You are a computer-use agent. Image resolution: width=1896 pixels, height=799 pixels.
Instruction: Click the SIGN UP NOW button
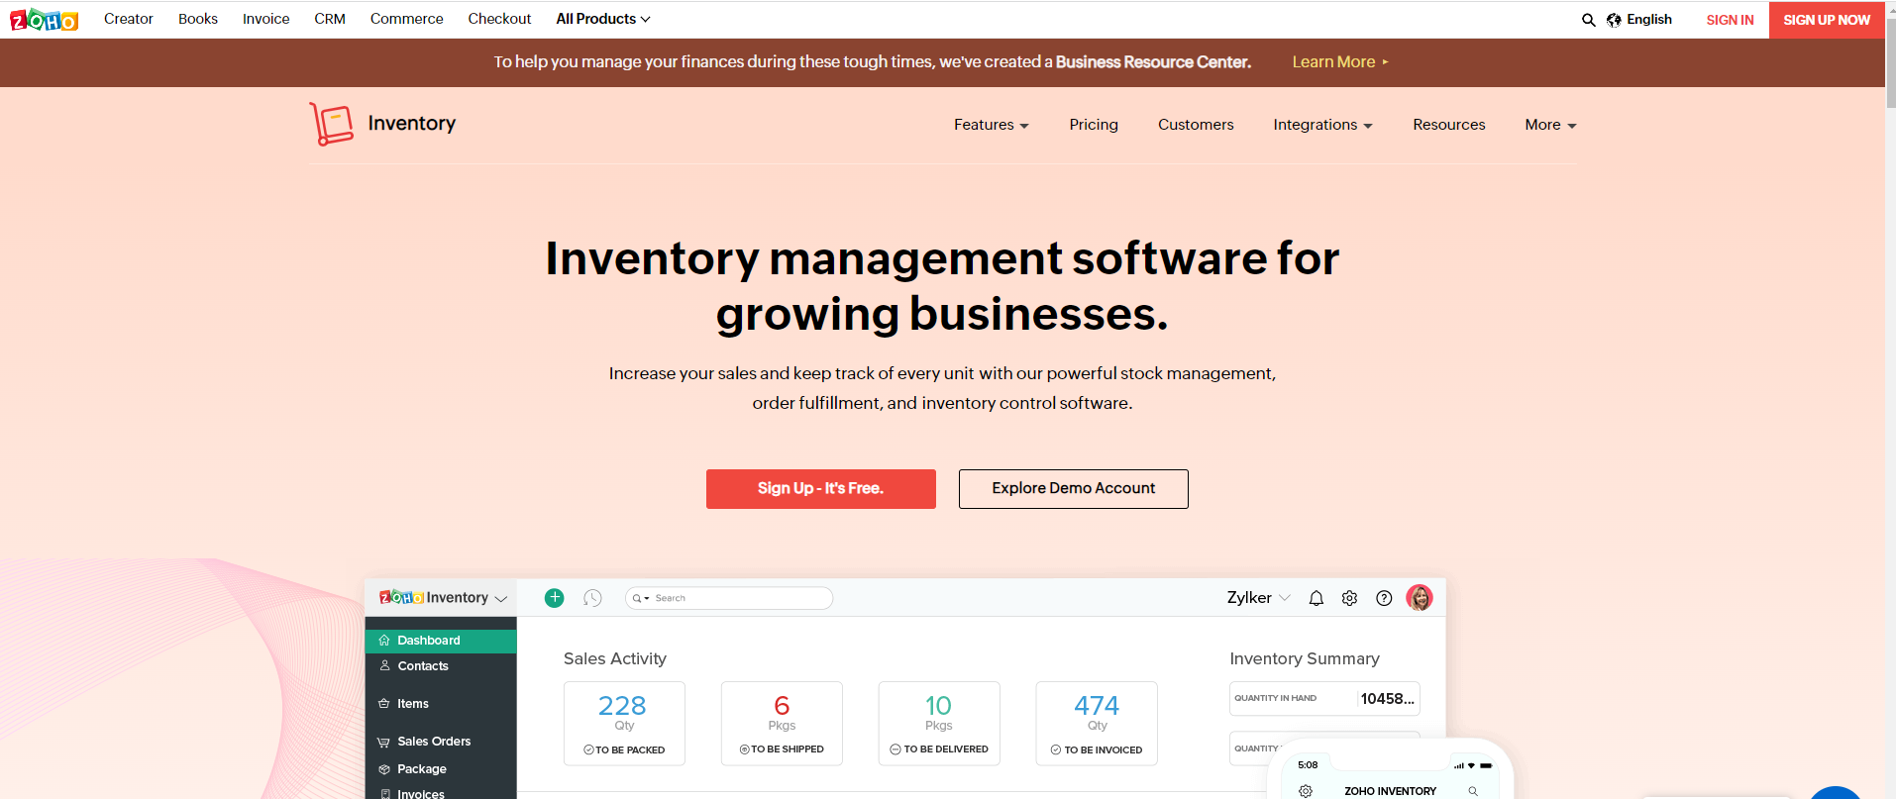1827,20
